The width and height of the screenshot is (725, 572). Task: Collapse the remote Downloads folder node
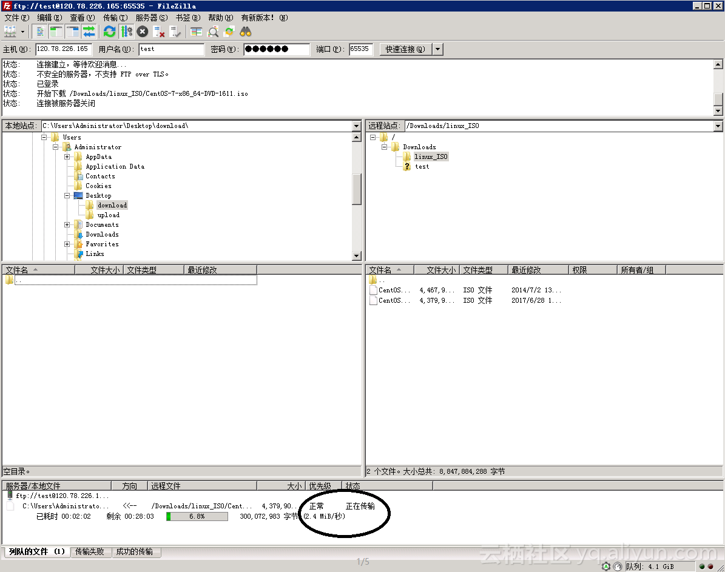(384, 147)
